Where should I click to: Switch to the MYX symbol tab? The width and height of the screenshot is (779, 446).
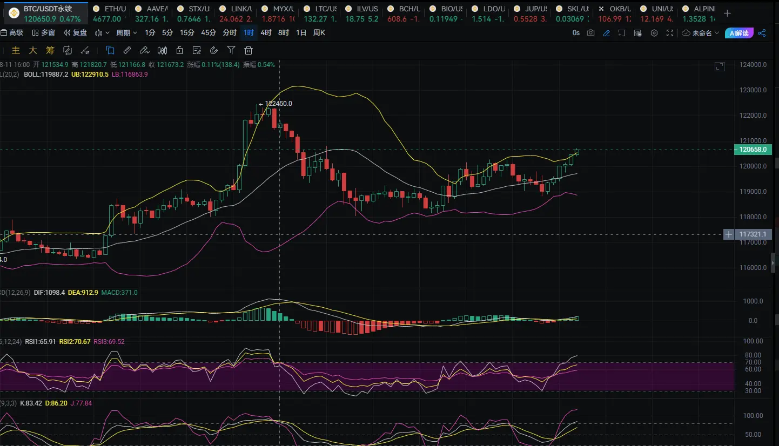pyautogui.click(x=277, y=13)
